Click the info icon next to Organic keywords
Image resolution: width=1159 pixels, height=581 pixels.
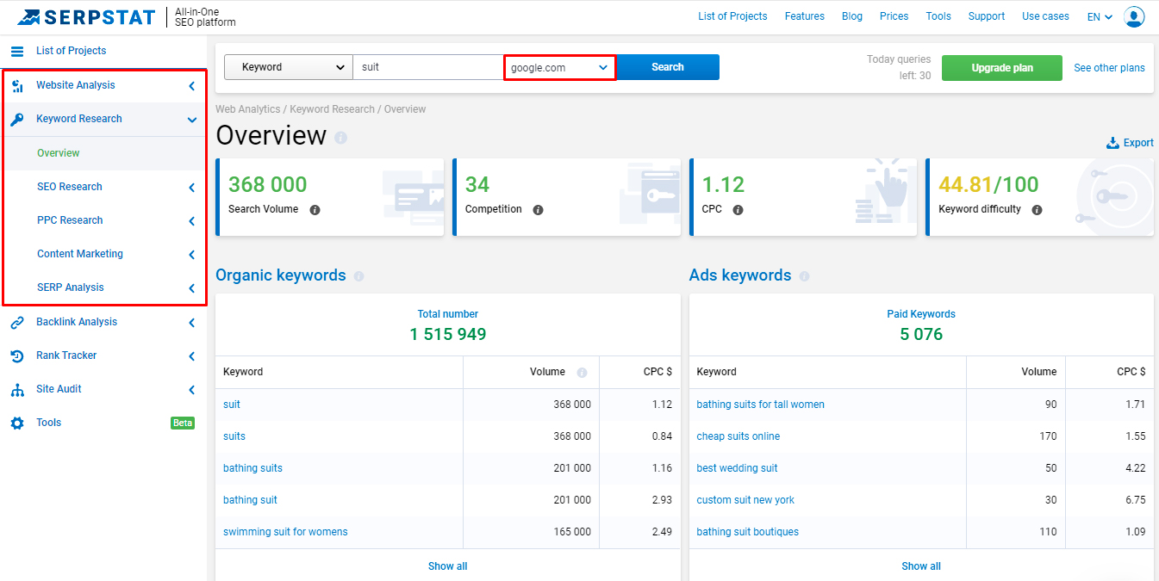point(359,276)
